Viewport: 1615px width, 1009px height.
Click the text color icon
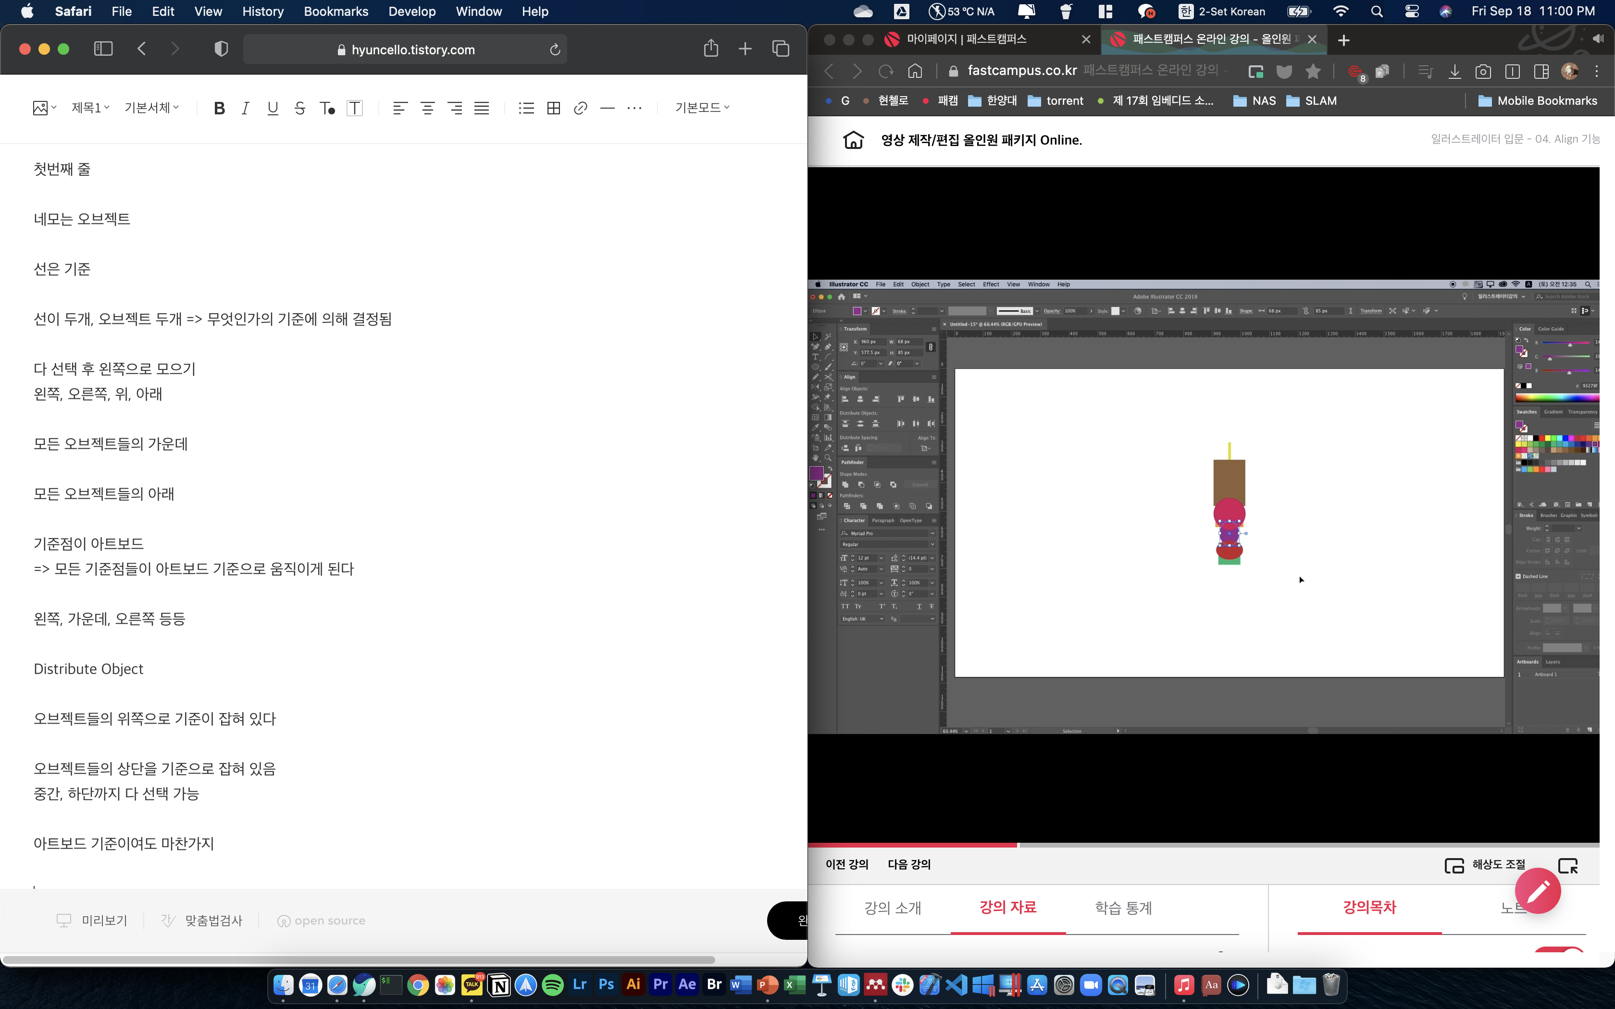pyautogui.click(x=327, y=108)
